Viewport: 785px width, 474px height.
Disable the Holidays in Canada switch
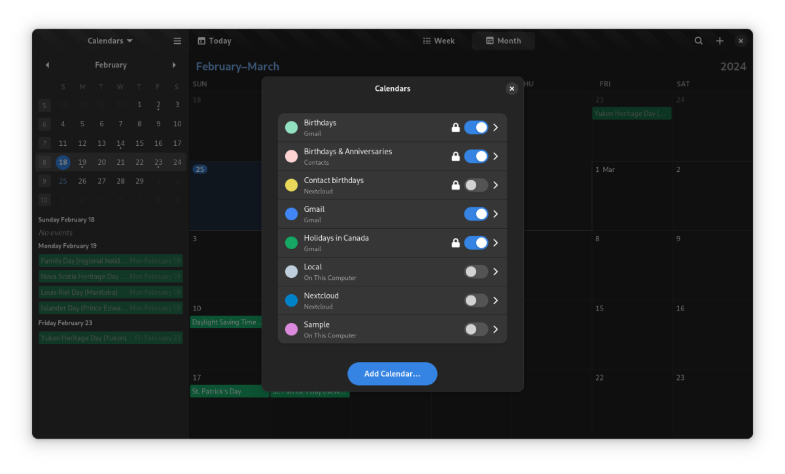[x=476, y=243]
